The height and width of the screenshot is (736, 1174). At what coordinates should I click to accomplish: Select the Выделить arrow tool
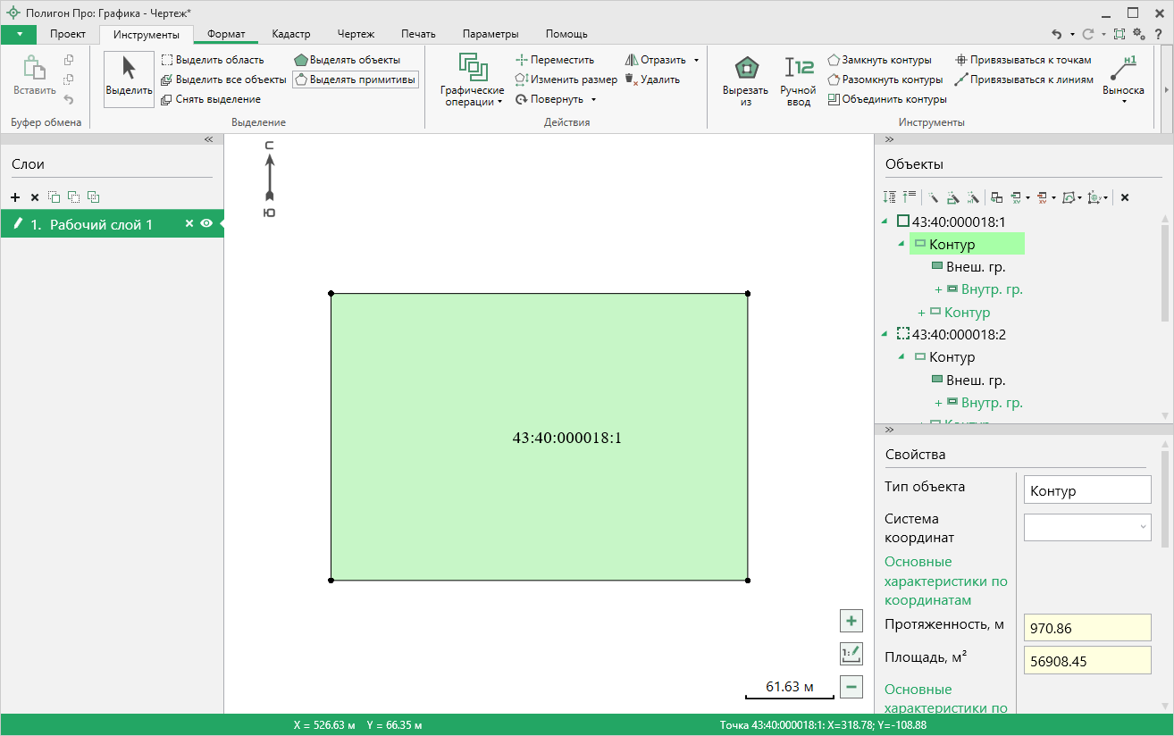[x=129, y=79]
